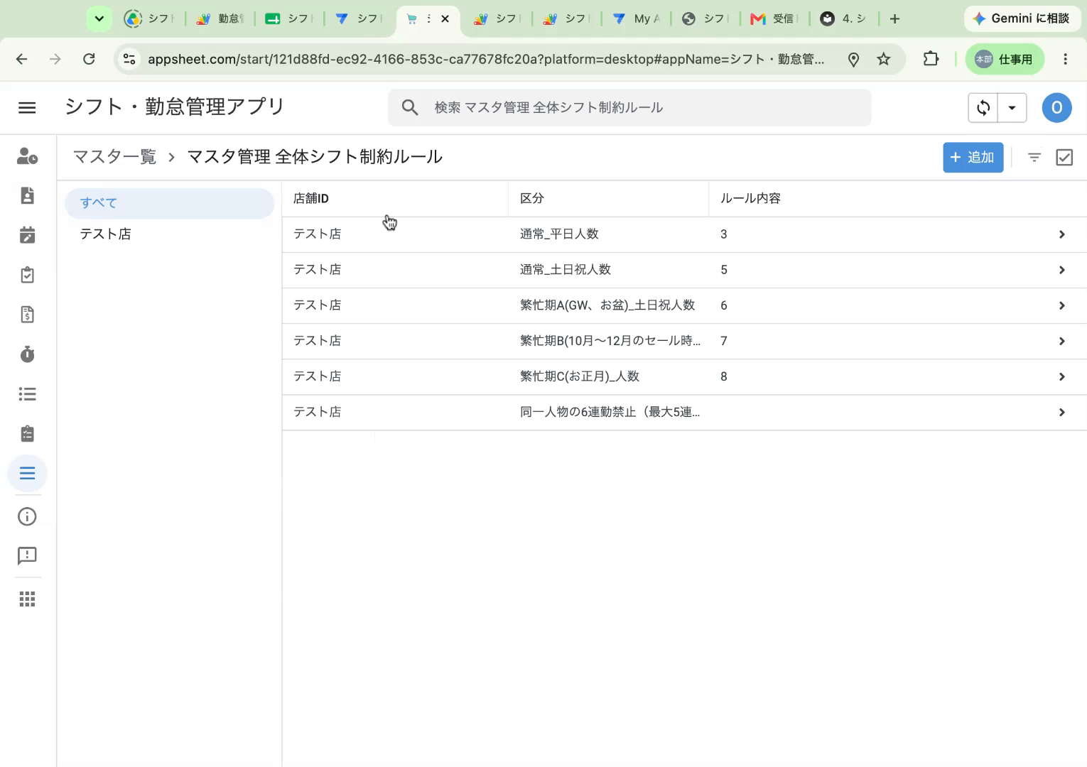Switch to the 勤怠 tab
Viewport: 1087px width, 767px height.
coord(220,18)
